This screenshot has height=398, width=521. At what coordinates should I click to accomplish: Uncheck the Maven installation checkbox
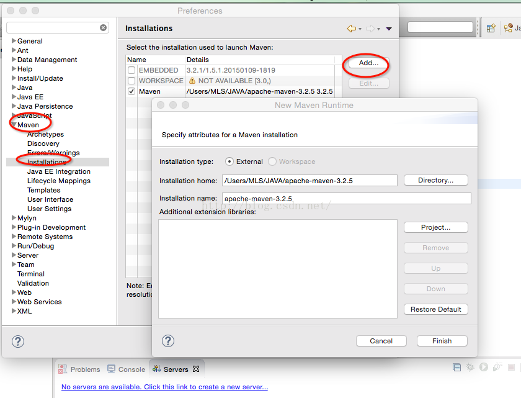[x=131, y=91]
